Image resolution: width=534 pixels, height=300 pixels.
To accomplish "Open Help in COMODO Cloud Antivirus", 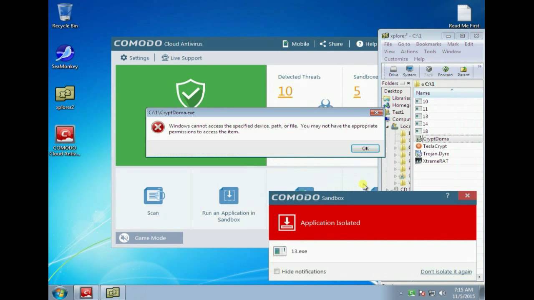I will click(x=367, y=44).
